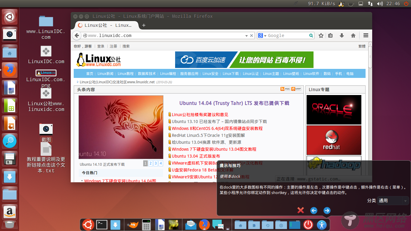
Task: Click the RSS feed icon
Action: coord(285,89)
